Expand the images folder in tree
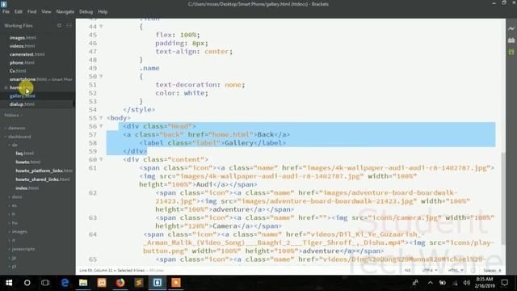Screen dimensions: 517x291 click(x=19, y=232)
